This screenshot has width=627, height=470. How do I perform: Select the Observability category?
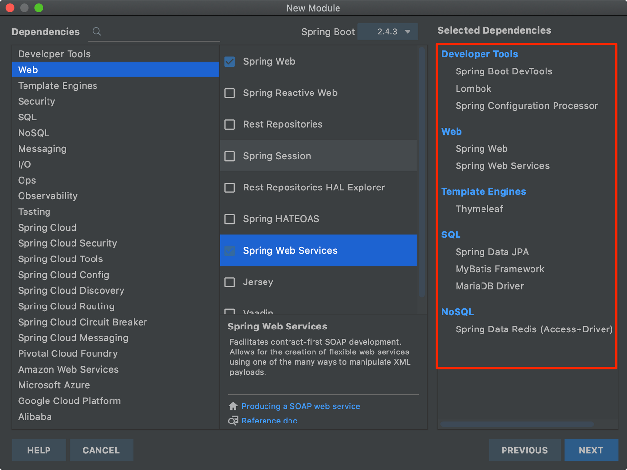tap(116, 196)
